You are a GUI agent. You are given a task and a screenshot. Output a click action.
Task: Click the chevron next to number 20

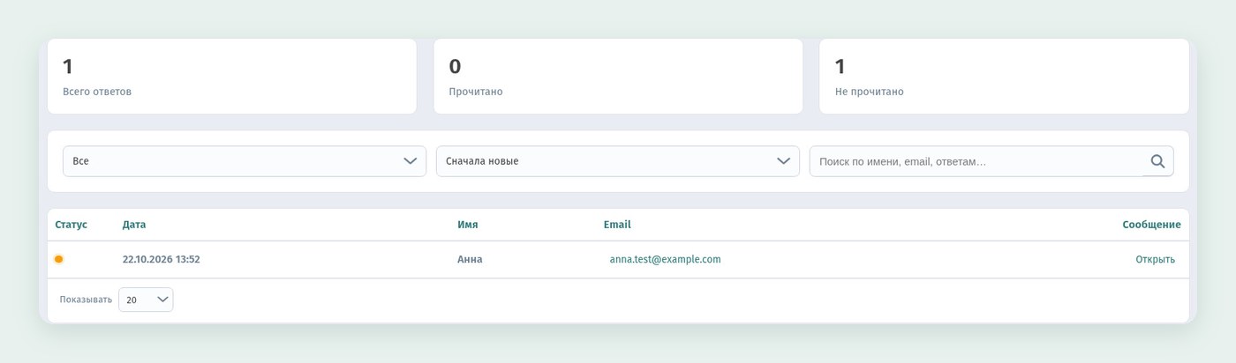click(x=162, y=300)
